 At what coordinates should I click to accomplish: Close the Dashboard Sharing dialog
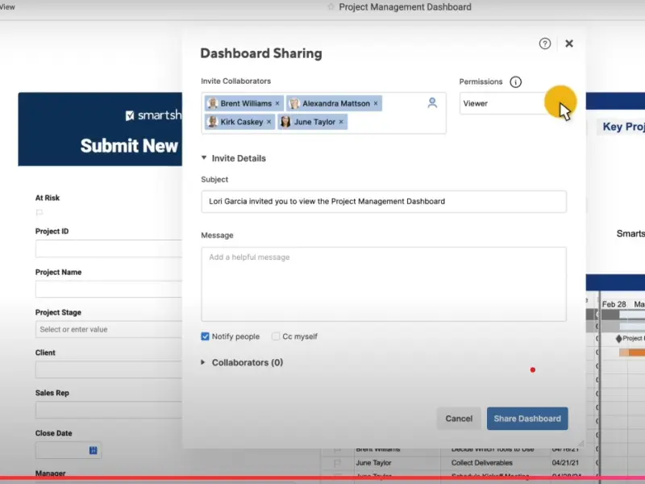[569, 44]
